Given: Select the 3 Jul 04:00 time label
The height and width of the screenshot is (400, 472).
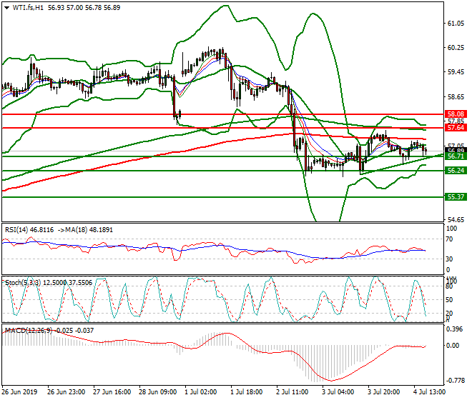Looking at the screenshot, I should [338, 392].
